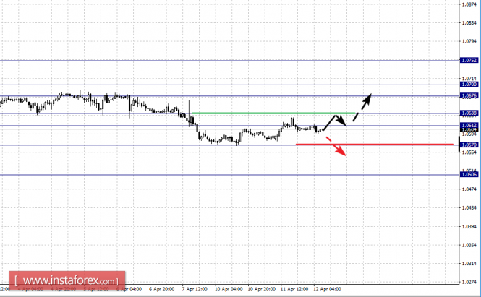481x297 pixels.
Task: Click the 1.0676 price level tag
Action: (x=469, y=96)
